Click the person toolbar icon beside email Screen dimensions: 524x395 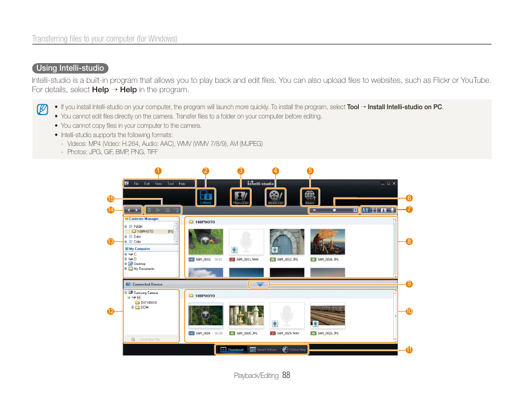(177, 210)
